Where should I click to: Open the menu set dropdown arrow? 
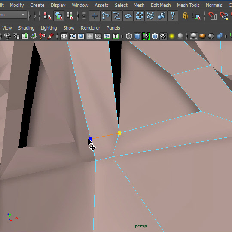[x=23, y=15]
